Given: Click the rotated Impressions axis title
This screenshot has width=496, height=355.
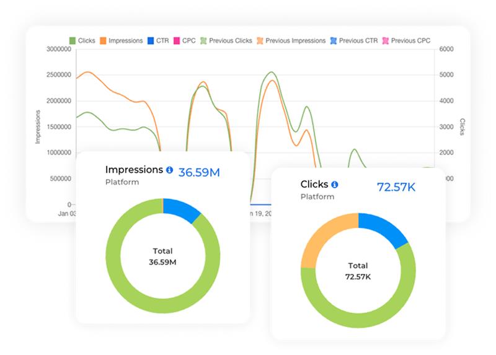Looking at the screenshot, I should tap(38, 127).
